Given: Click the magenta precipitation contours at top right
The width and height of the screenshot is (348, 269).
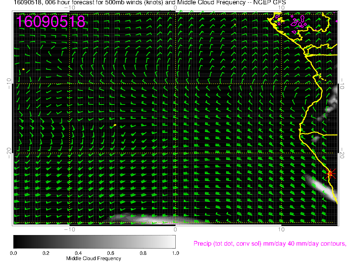Looking at the screenshot, I should point(299,23).
